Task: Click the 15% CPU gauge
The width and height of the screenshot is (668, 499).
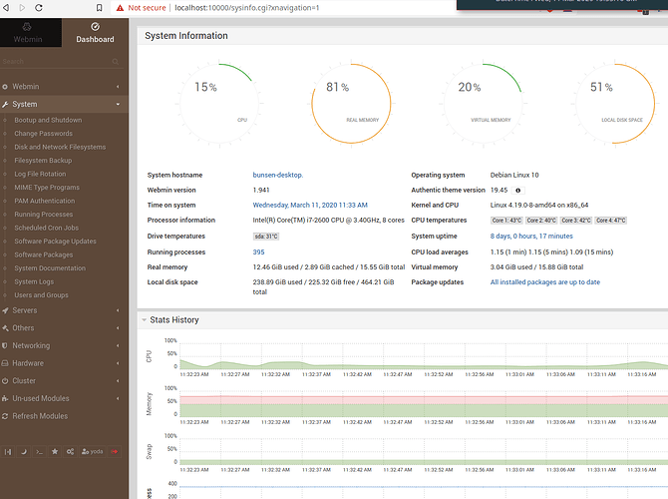Action: (x=219, y=103)
